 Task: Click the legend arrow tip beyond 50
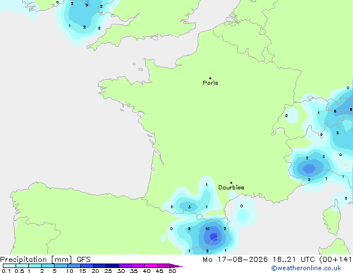pos(177,266)
